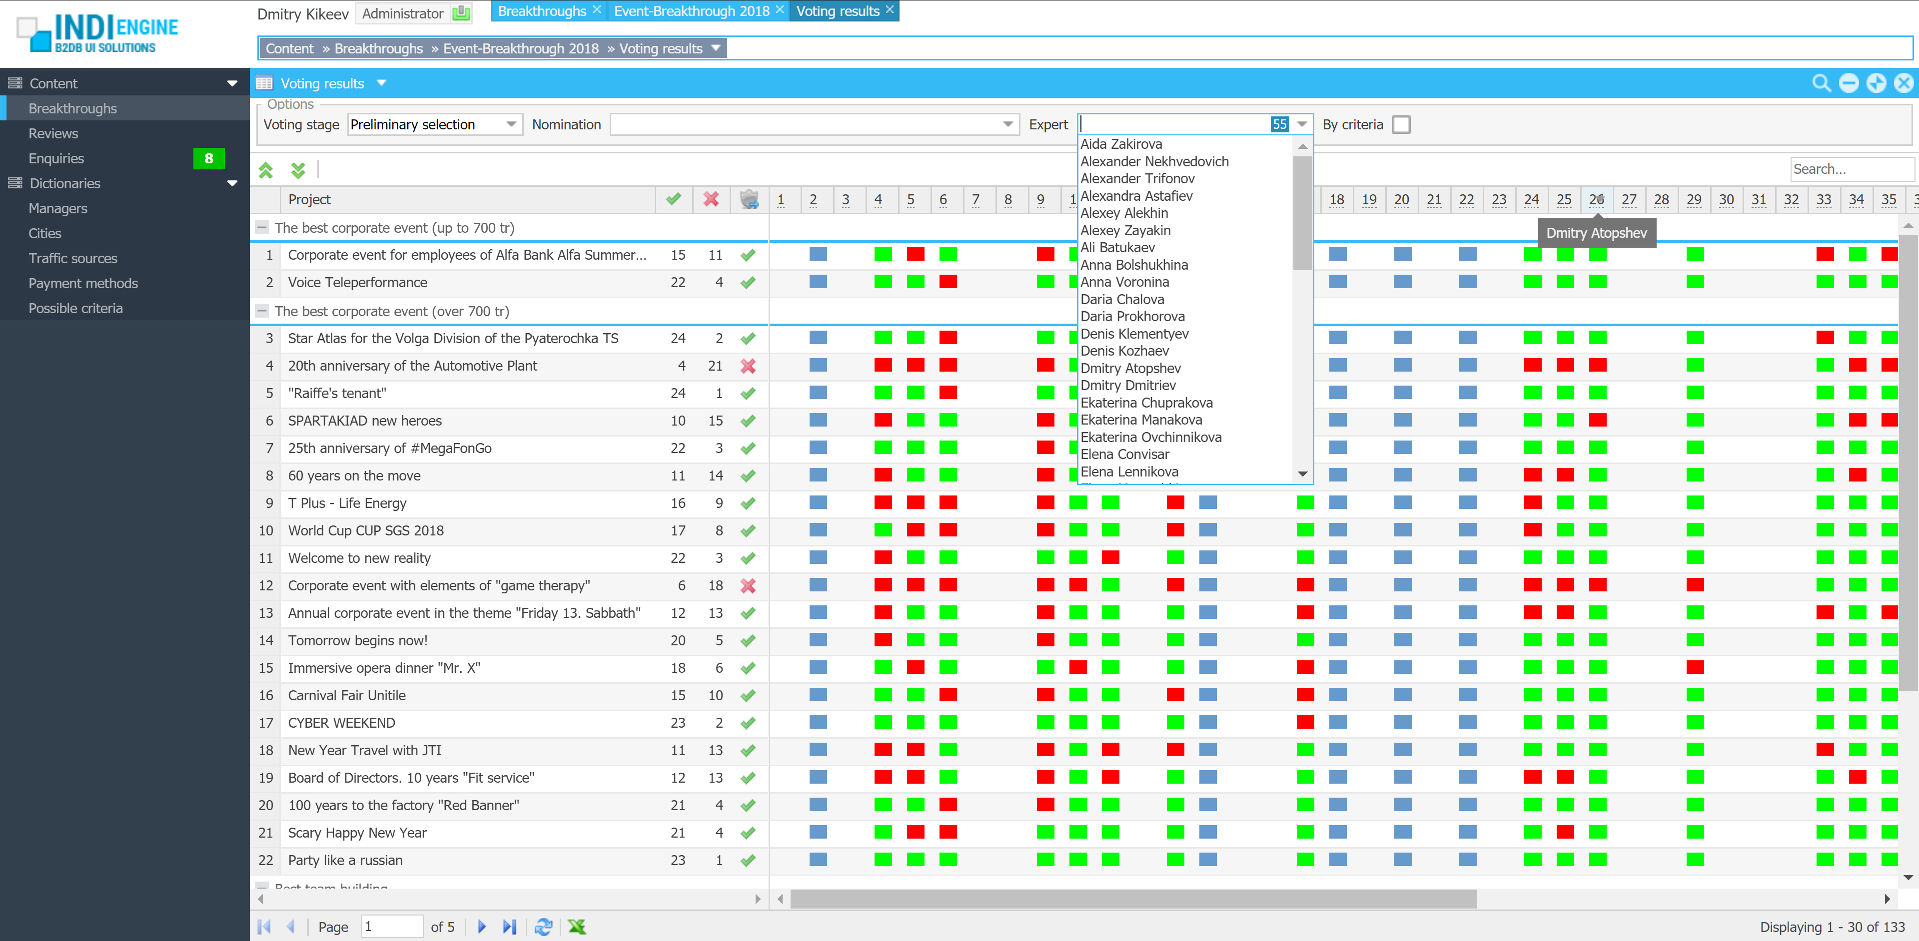Click the plus circle icon in panel header
Viewport: 1919px width, 941px height.
[x=1876, y=83]
